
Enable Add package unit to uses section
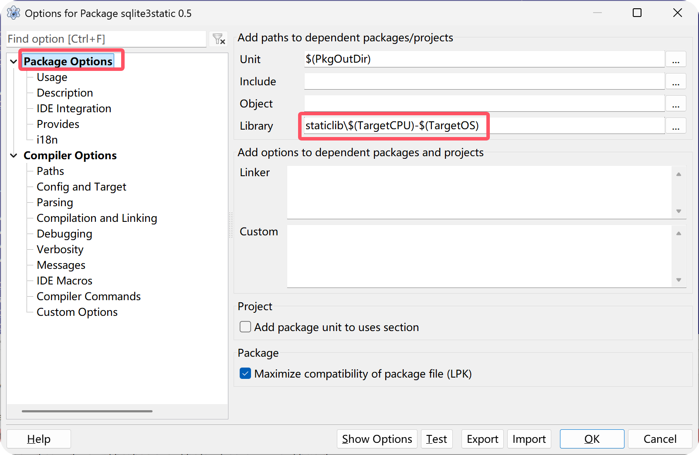(246, 327)
